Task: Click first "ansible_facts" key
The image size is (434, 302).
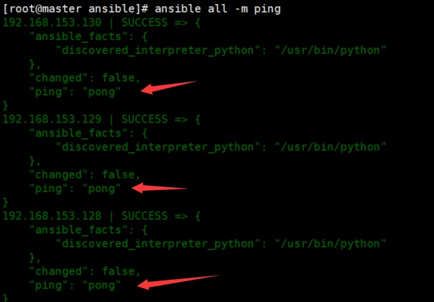Action: pos(78,37)
